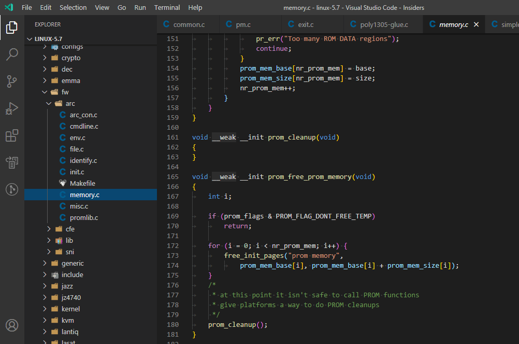Screen dimensions: 519x344
Task: Click C icon on pm.c tab
Action: [x=229, y=24]
